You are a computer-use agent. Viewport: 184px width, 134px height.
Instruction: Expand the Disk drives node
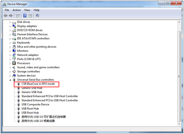[10, 22]
